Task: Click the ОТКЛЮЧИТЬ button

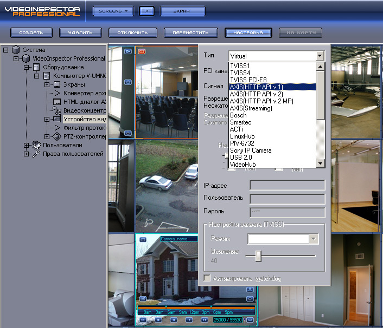Action: click(132, 32)
